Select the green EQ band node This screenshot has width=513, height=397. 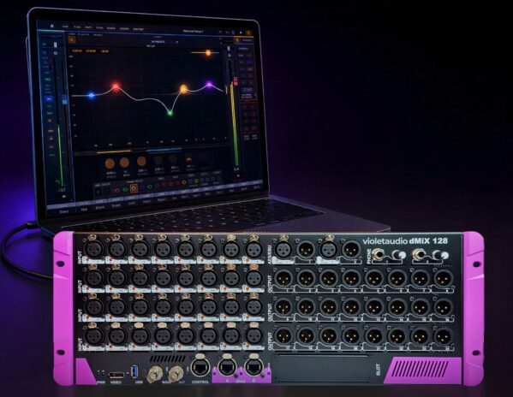(x=170, y=113)
